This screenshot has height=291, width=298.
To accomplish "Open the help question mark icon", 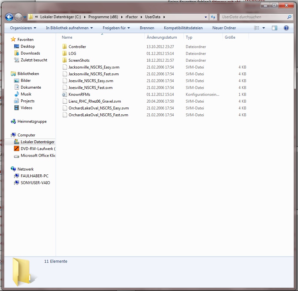I will click(x=286, y=28).
